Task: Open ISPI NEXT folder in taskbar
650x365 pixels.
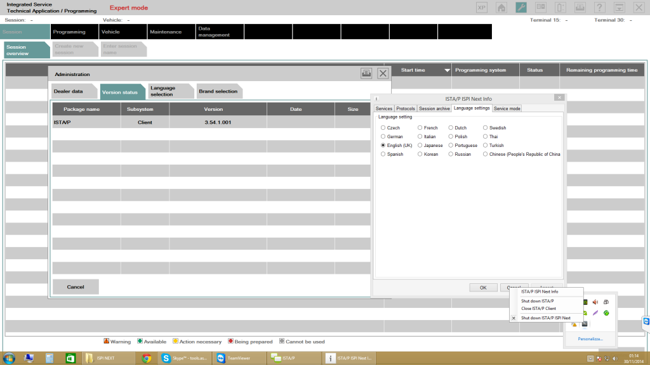Action: click(109, 358)
